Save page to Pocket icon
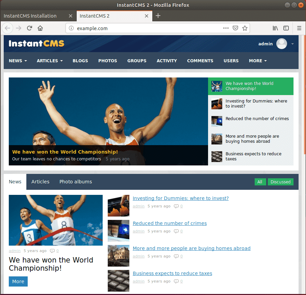Image resolution: width=306 pixels, height=295 pixels. (x=235, y=28)
